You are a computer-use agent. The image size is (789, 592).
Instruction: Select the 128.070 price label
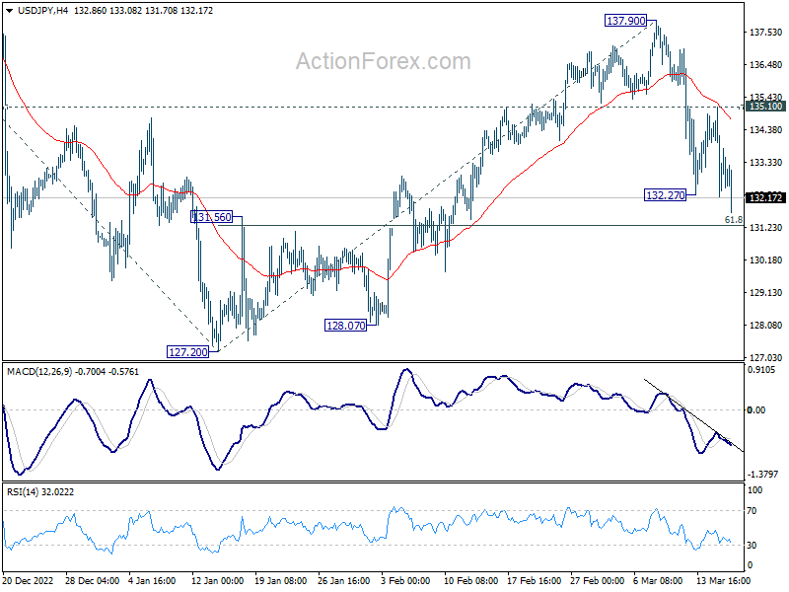point(346,326)
